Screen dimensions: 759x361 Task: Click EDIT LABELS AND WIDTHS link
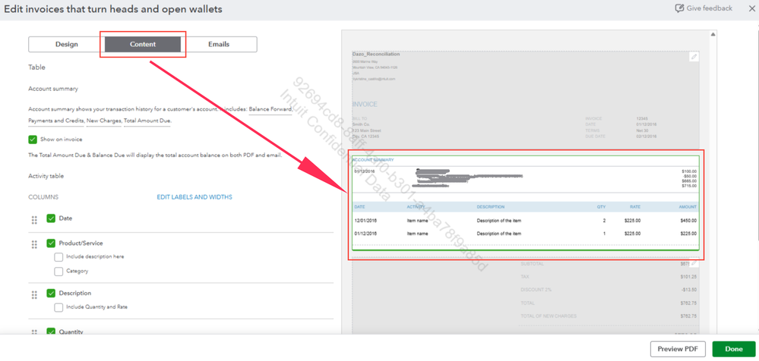(x=194, y=197)
